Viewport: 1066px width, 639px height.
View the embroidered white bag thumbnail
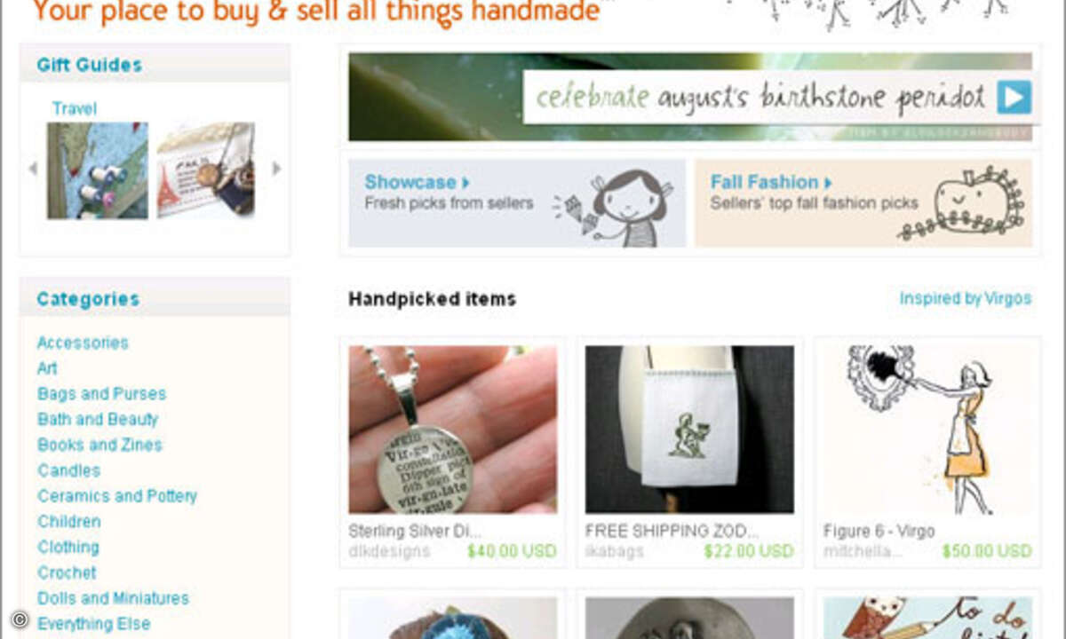tap(689, 430)
